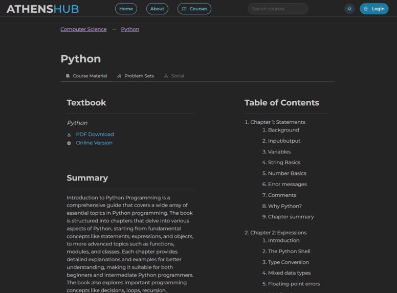397x293 pixels.
Task: Switch to the Course Material tab
Action: click(x=86, y=76)
